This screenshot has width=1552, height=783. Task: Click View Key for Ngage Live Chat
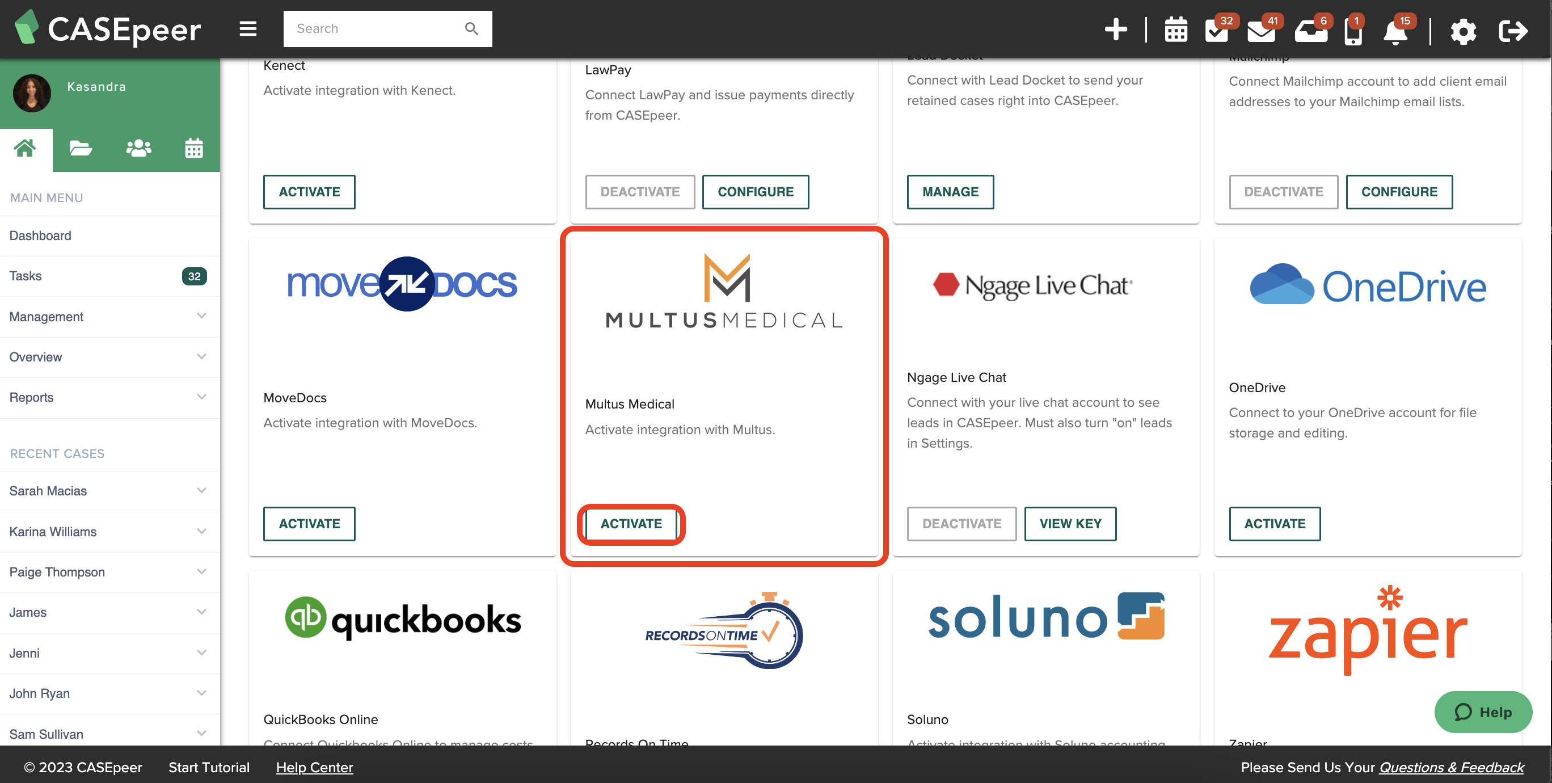pyautogui.click(x=1070, y=524)
